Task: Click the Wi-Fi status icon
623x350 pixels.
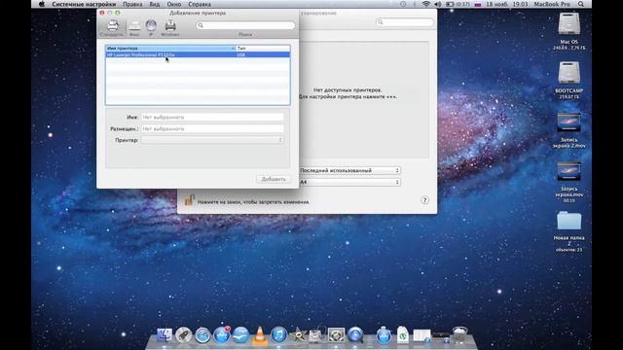Action: 426,4
